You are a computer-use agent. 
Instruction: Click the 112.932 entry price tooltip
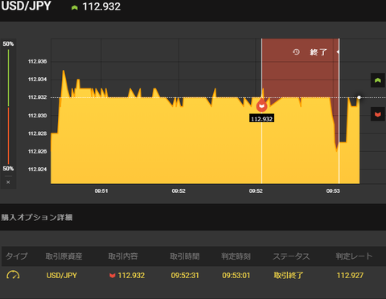point(261,119)
